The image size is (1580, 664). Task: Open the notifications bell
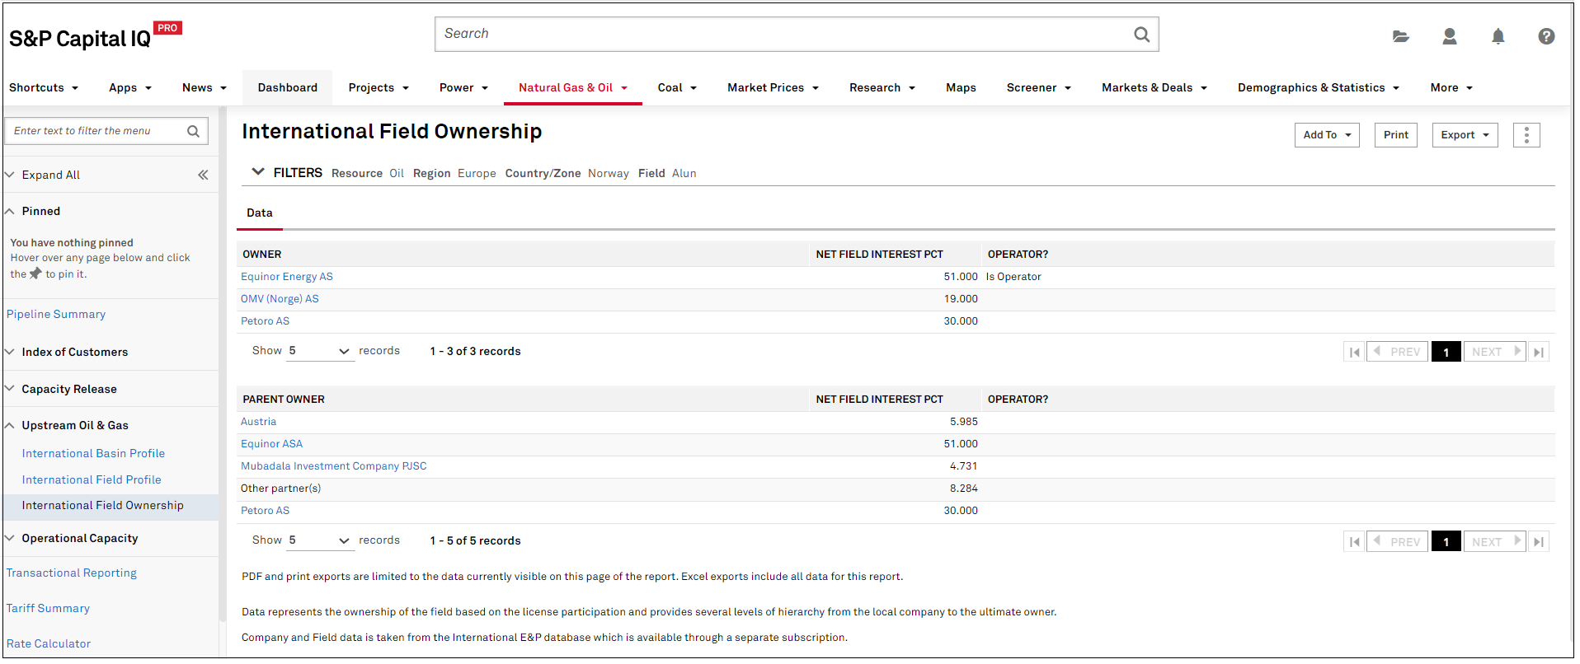point(1498,36)
